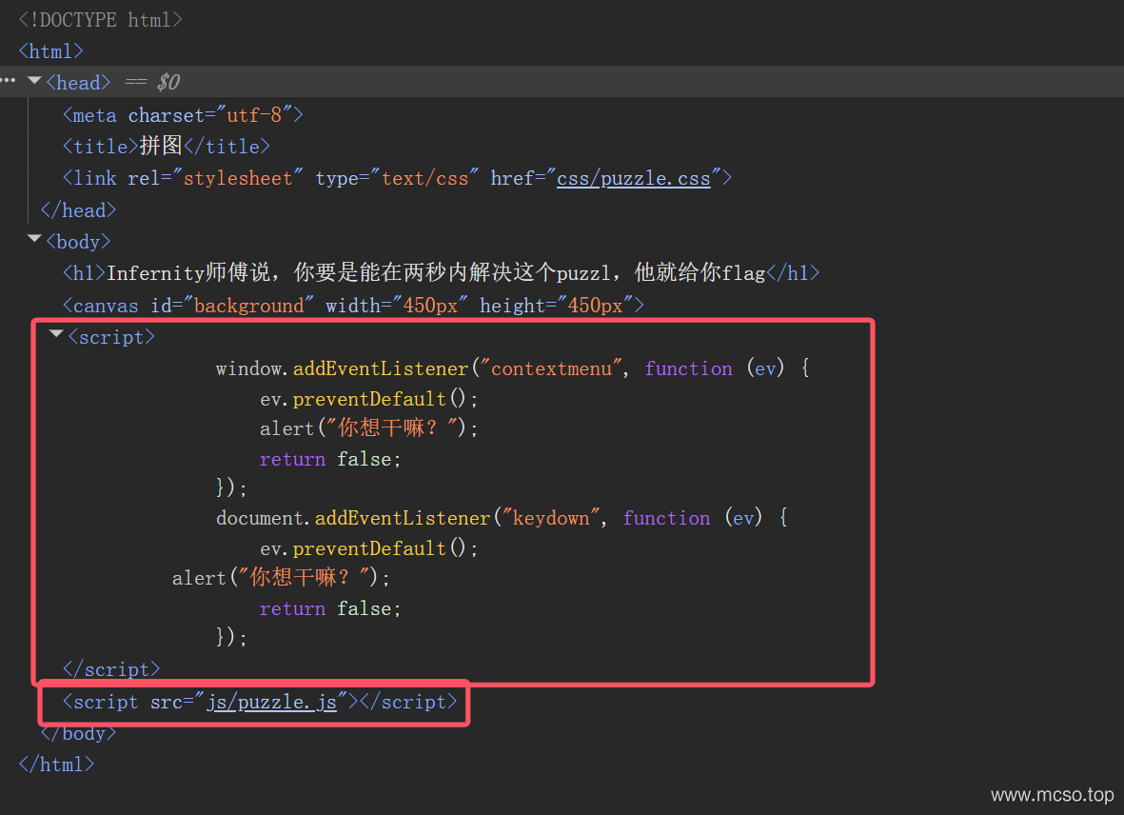Select the h1 Infernity heading line
The height and width of the screenshot is (815, 1124).
(441, 272)
